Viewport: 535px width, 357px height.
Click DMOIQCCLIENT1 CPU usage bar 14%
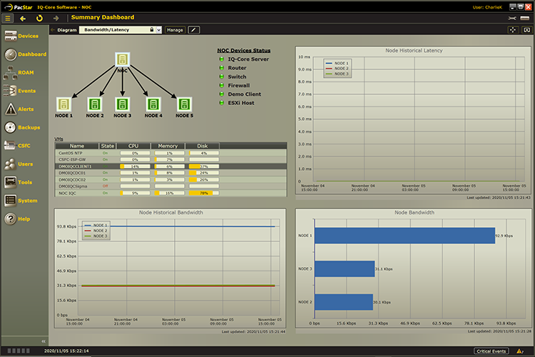coord(135,166)
